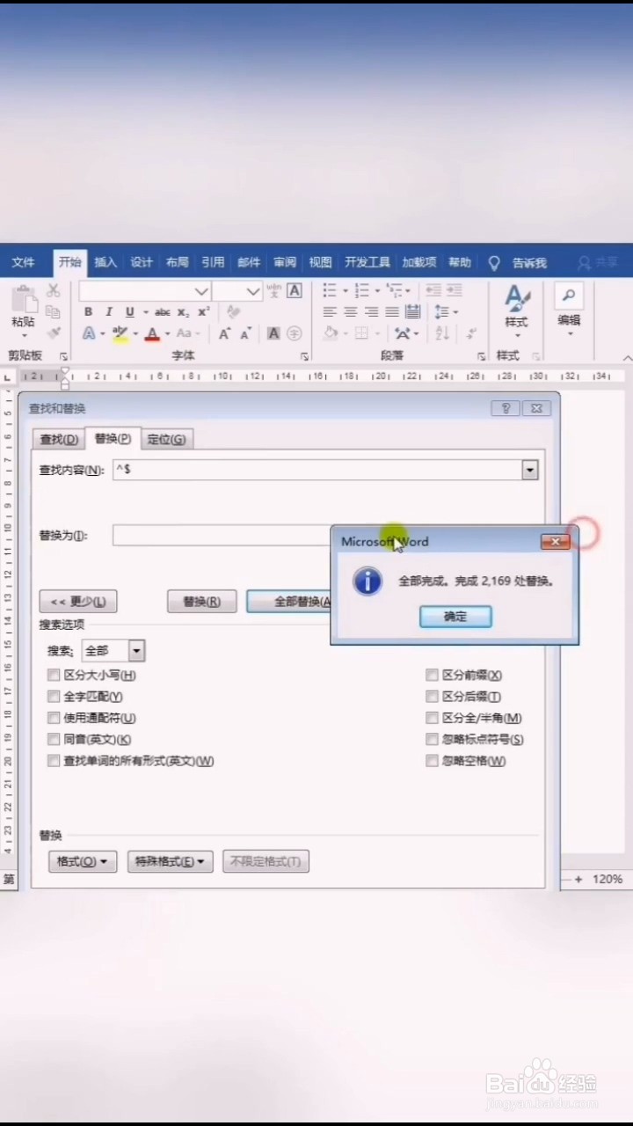Switch to the 布局 ribbon tab
The image size is (633, 1126).
[x=178, y=262]
